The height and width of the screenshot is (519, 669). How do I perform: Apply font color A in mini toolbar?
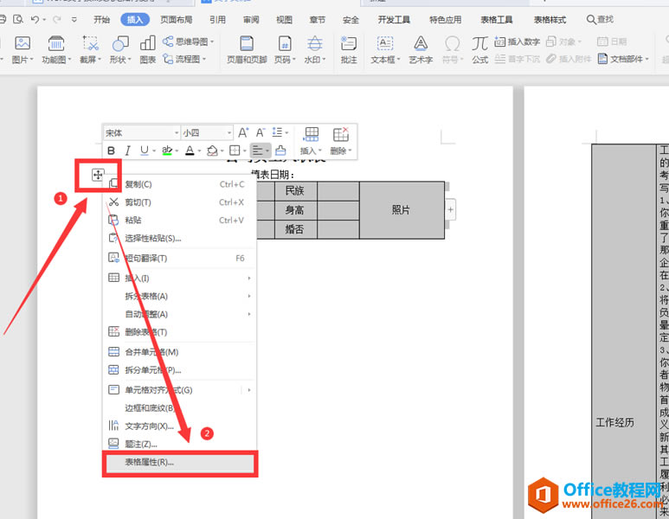click(190, 151)
